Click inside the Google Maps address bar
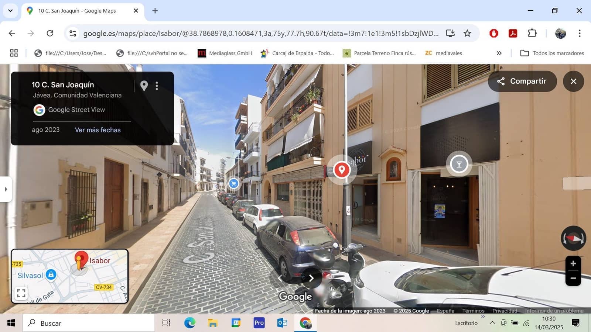Screen dimensions: 591x332 click(259, 33)
